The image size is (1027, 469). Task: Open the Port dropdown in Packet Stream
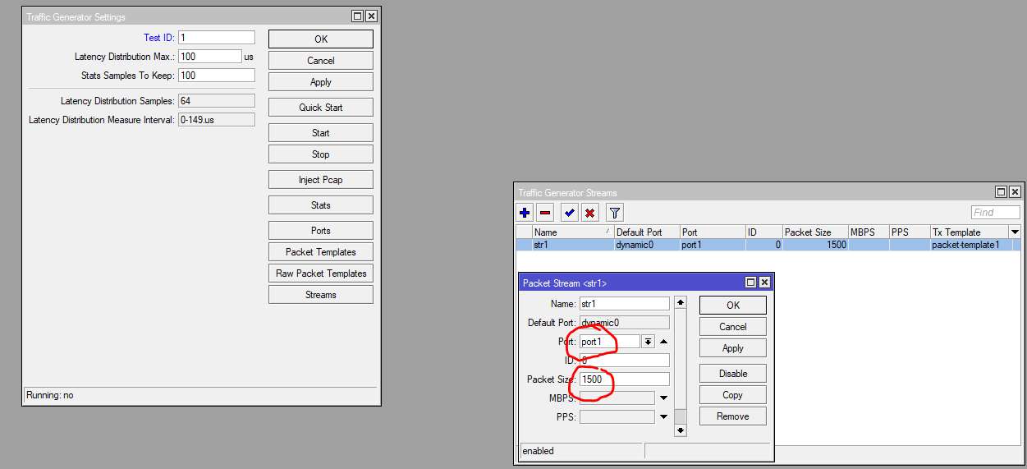pyautogui.click(x=648, y=342)
